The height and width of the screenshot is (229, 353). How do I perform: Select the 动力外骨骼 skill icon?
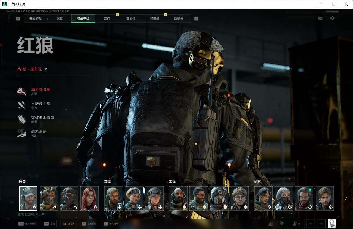[x=21, y=91]
